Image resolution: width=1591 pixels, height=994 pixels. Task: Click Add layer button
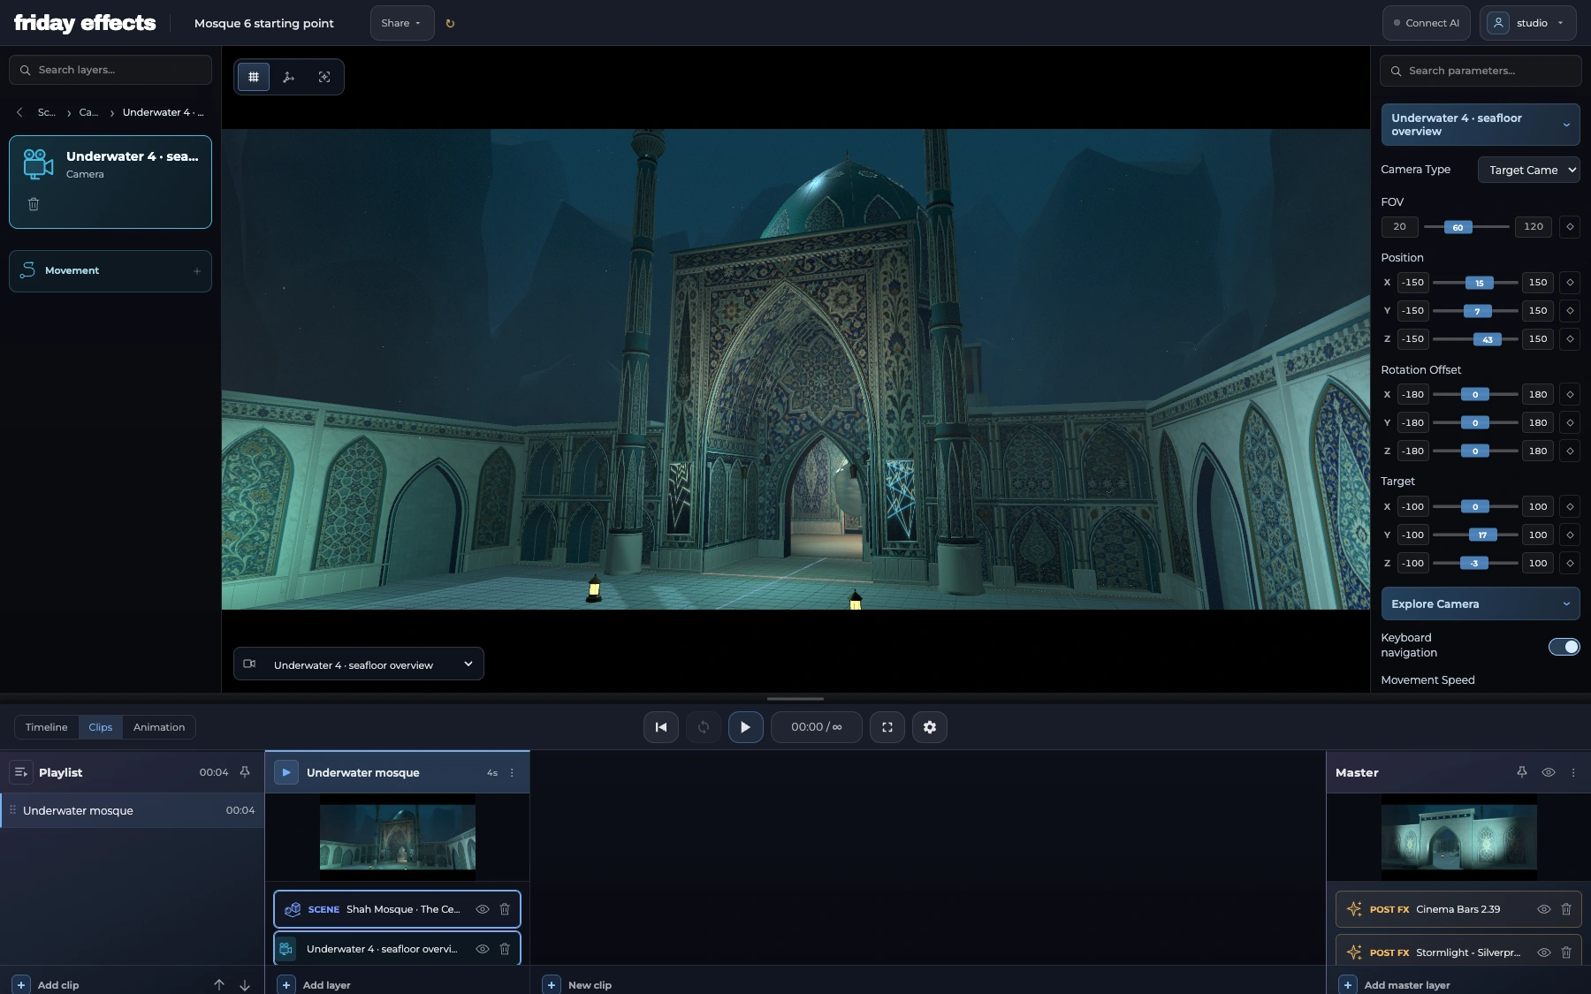316,985
